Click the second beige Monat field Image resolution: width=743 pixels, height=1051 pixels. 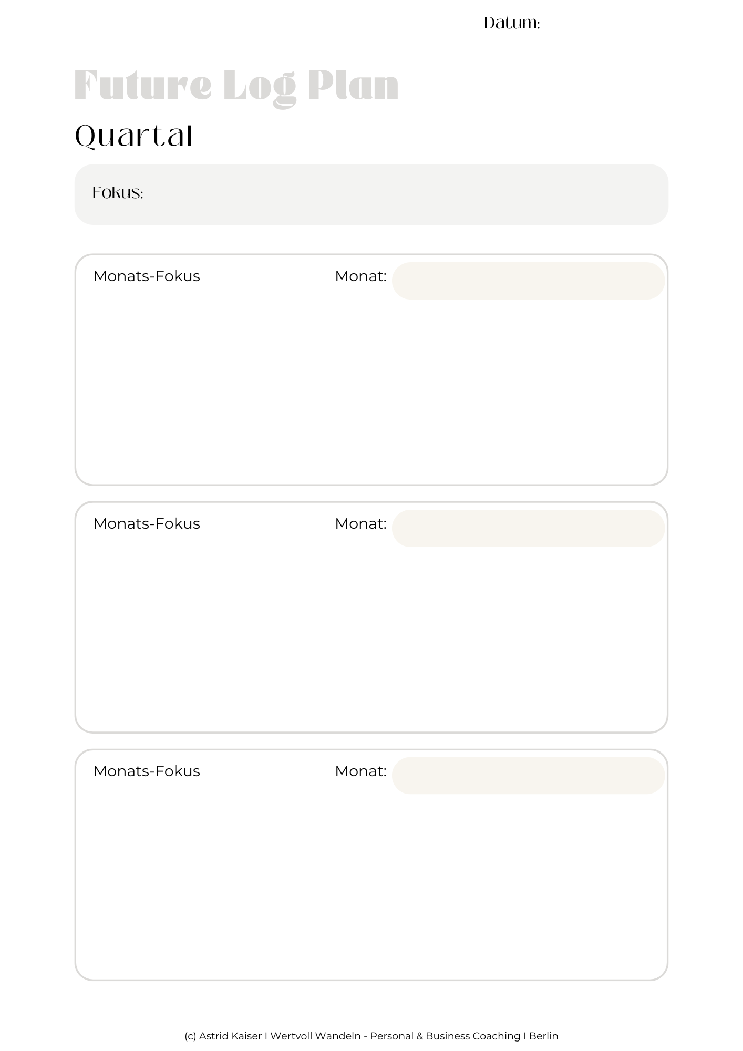[x=529, y=529]
